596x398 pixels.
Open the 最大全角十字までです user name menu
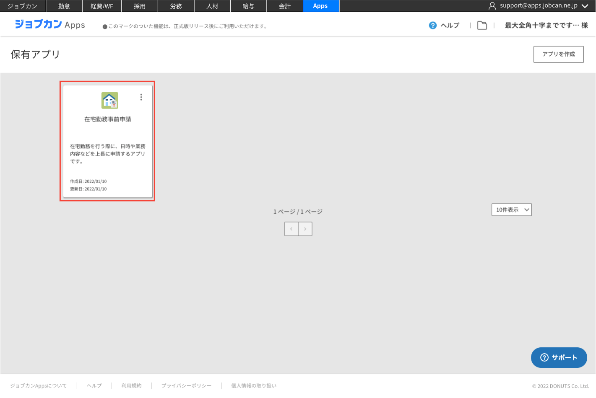[x=546, y=26]
